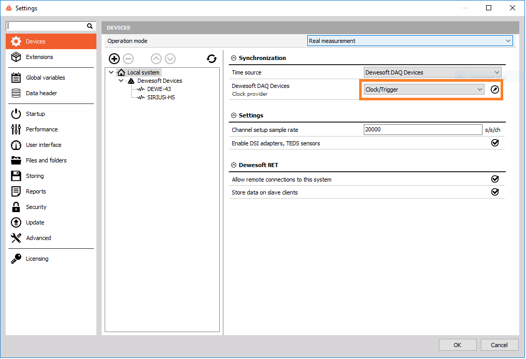Click the Performance sliders icon
The height and width of the screenshot is (359, 526).
[x=16, y=129]
